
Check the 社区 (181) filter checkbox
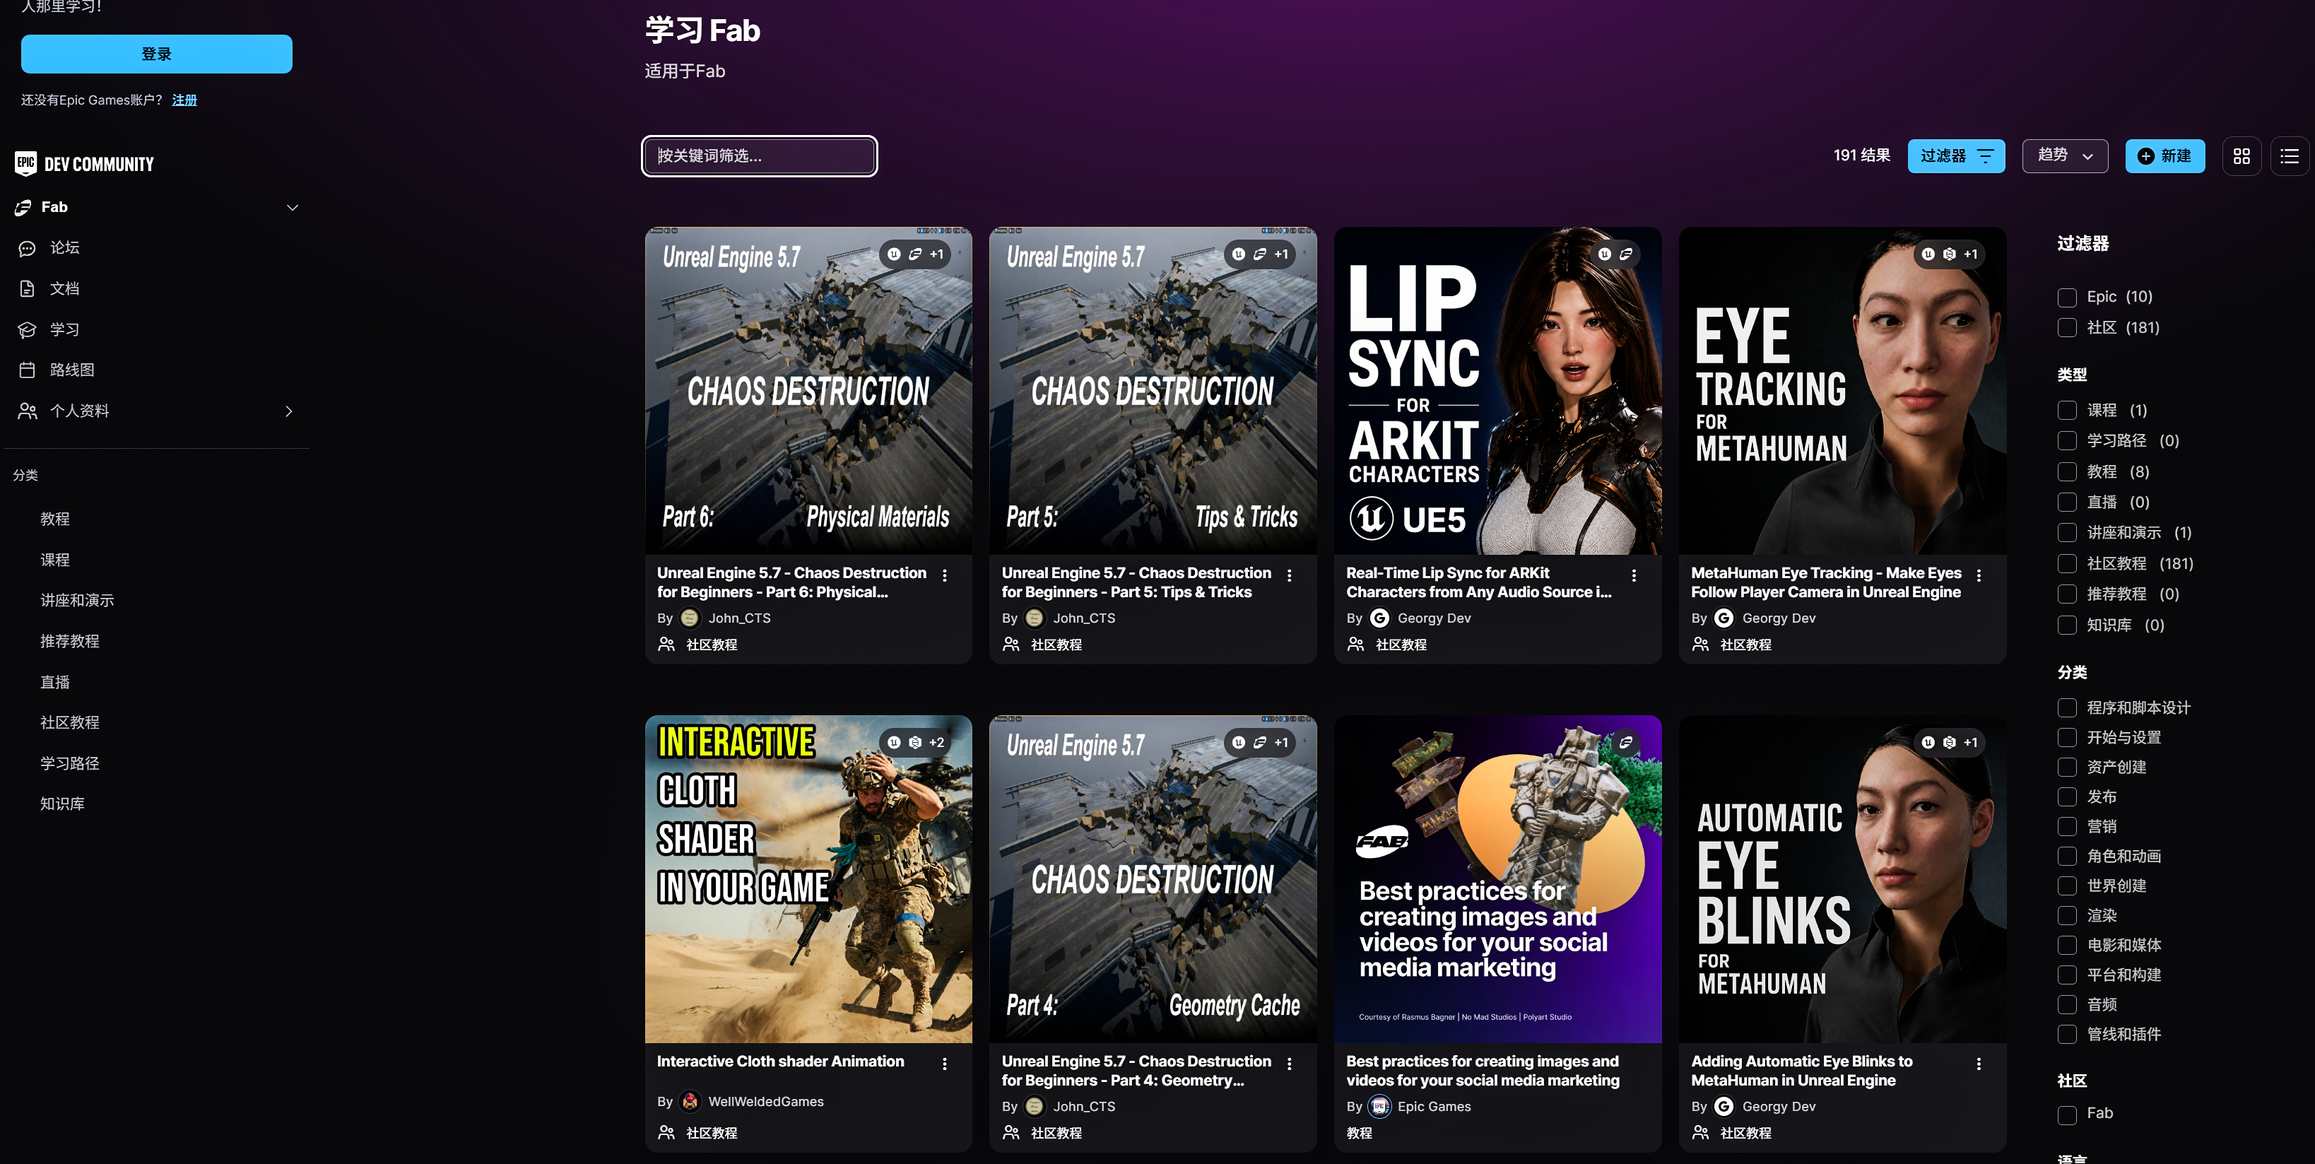coord(2067,328)
